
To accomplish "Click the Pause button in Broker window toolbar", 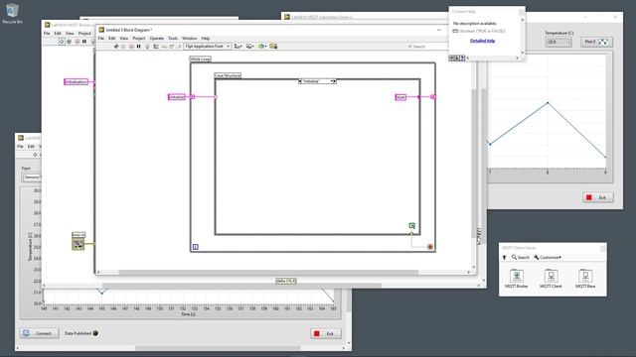I will point(84,42).
